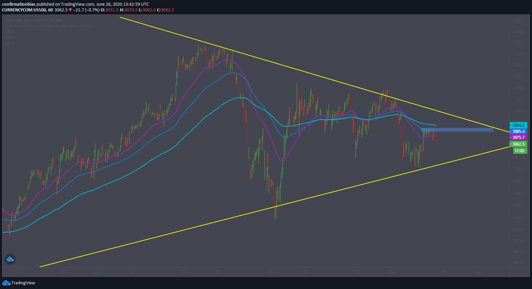Click the 3040.0 price axis label
The width and height of the screenshot is (532, 289).
[x=518, y=158]
